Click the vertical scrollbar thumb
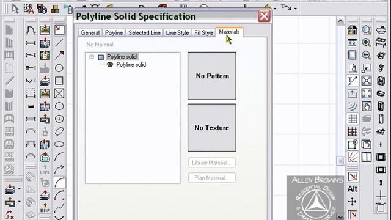The height and width of the screenshot is (220, 391). pyautogui.click(x=340, y=161)
